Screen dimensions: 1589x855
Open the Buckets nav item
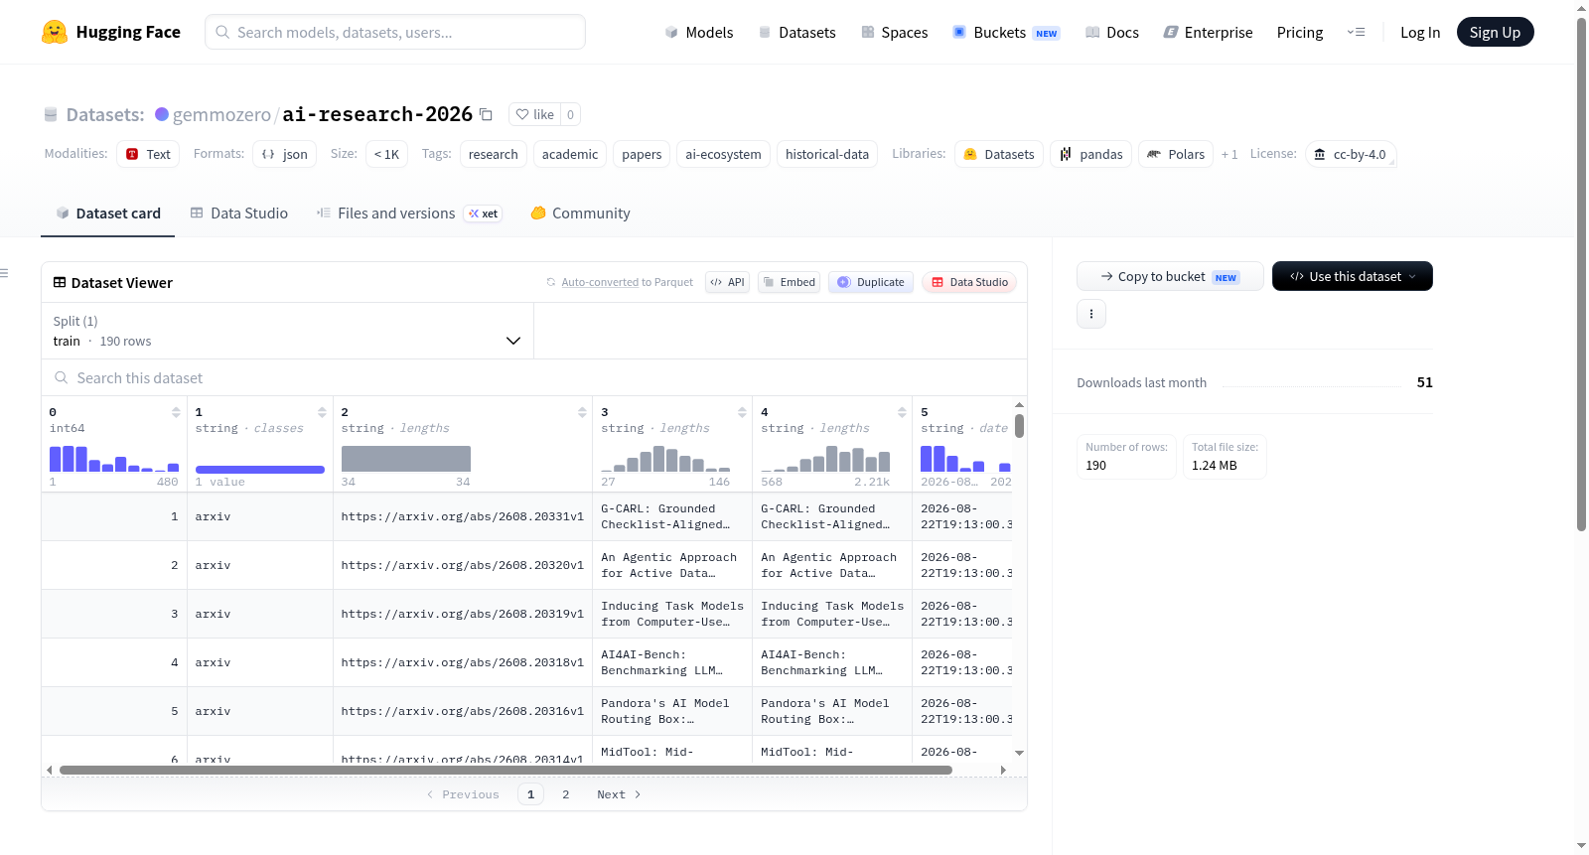(1006, 32)
